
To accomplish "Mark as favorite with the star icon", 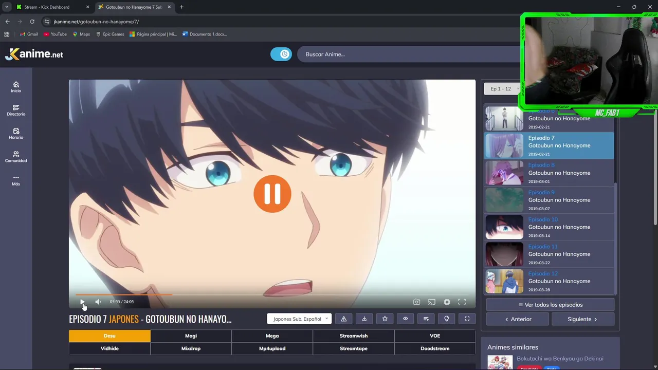I will (x=385, y=319).
